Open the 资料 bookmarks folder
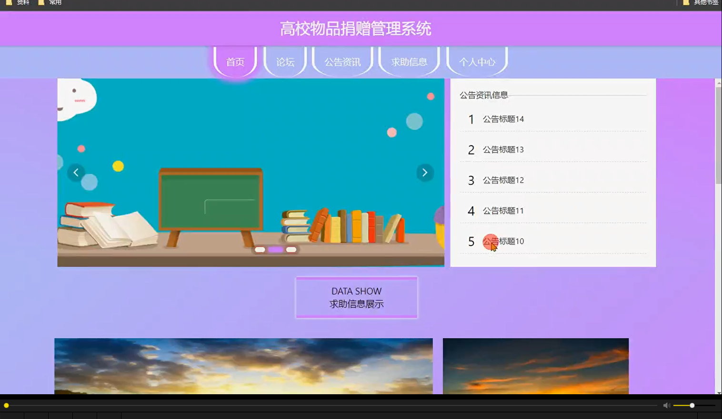Image resolution: width=722 pixels, height=419 pixels. [x=21, y=2]
